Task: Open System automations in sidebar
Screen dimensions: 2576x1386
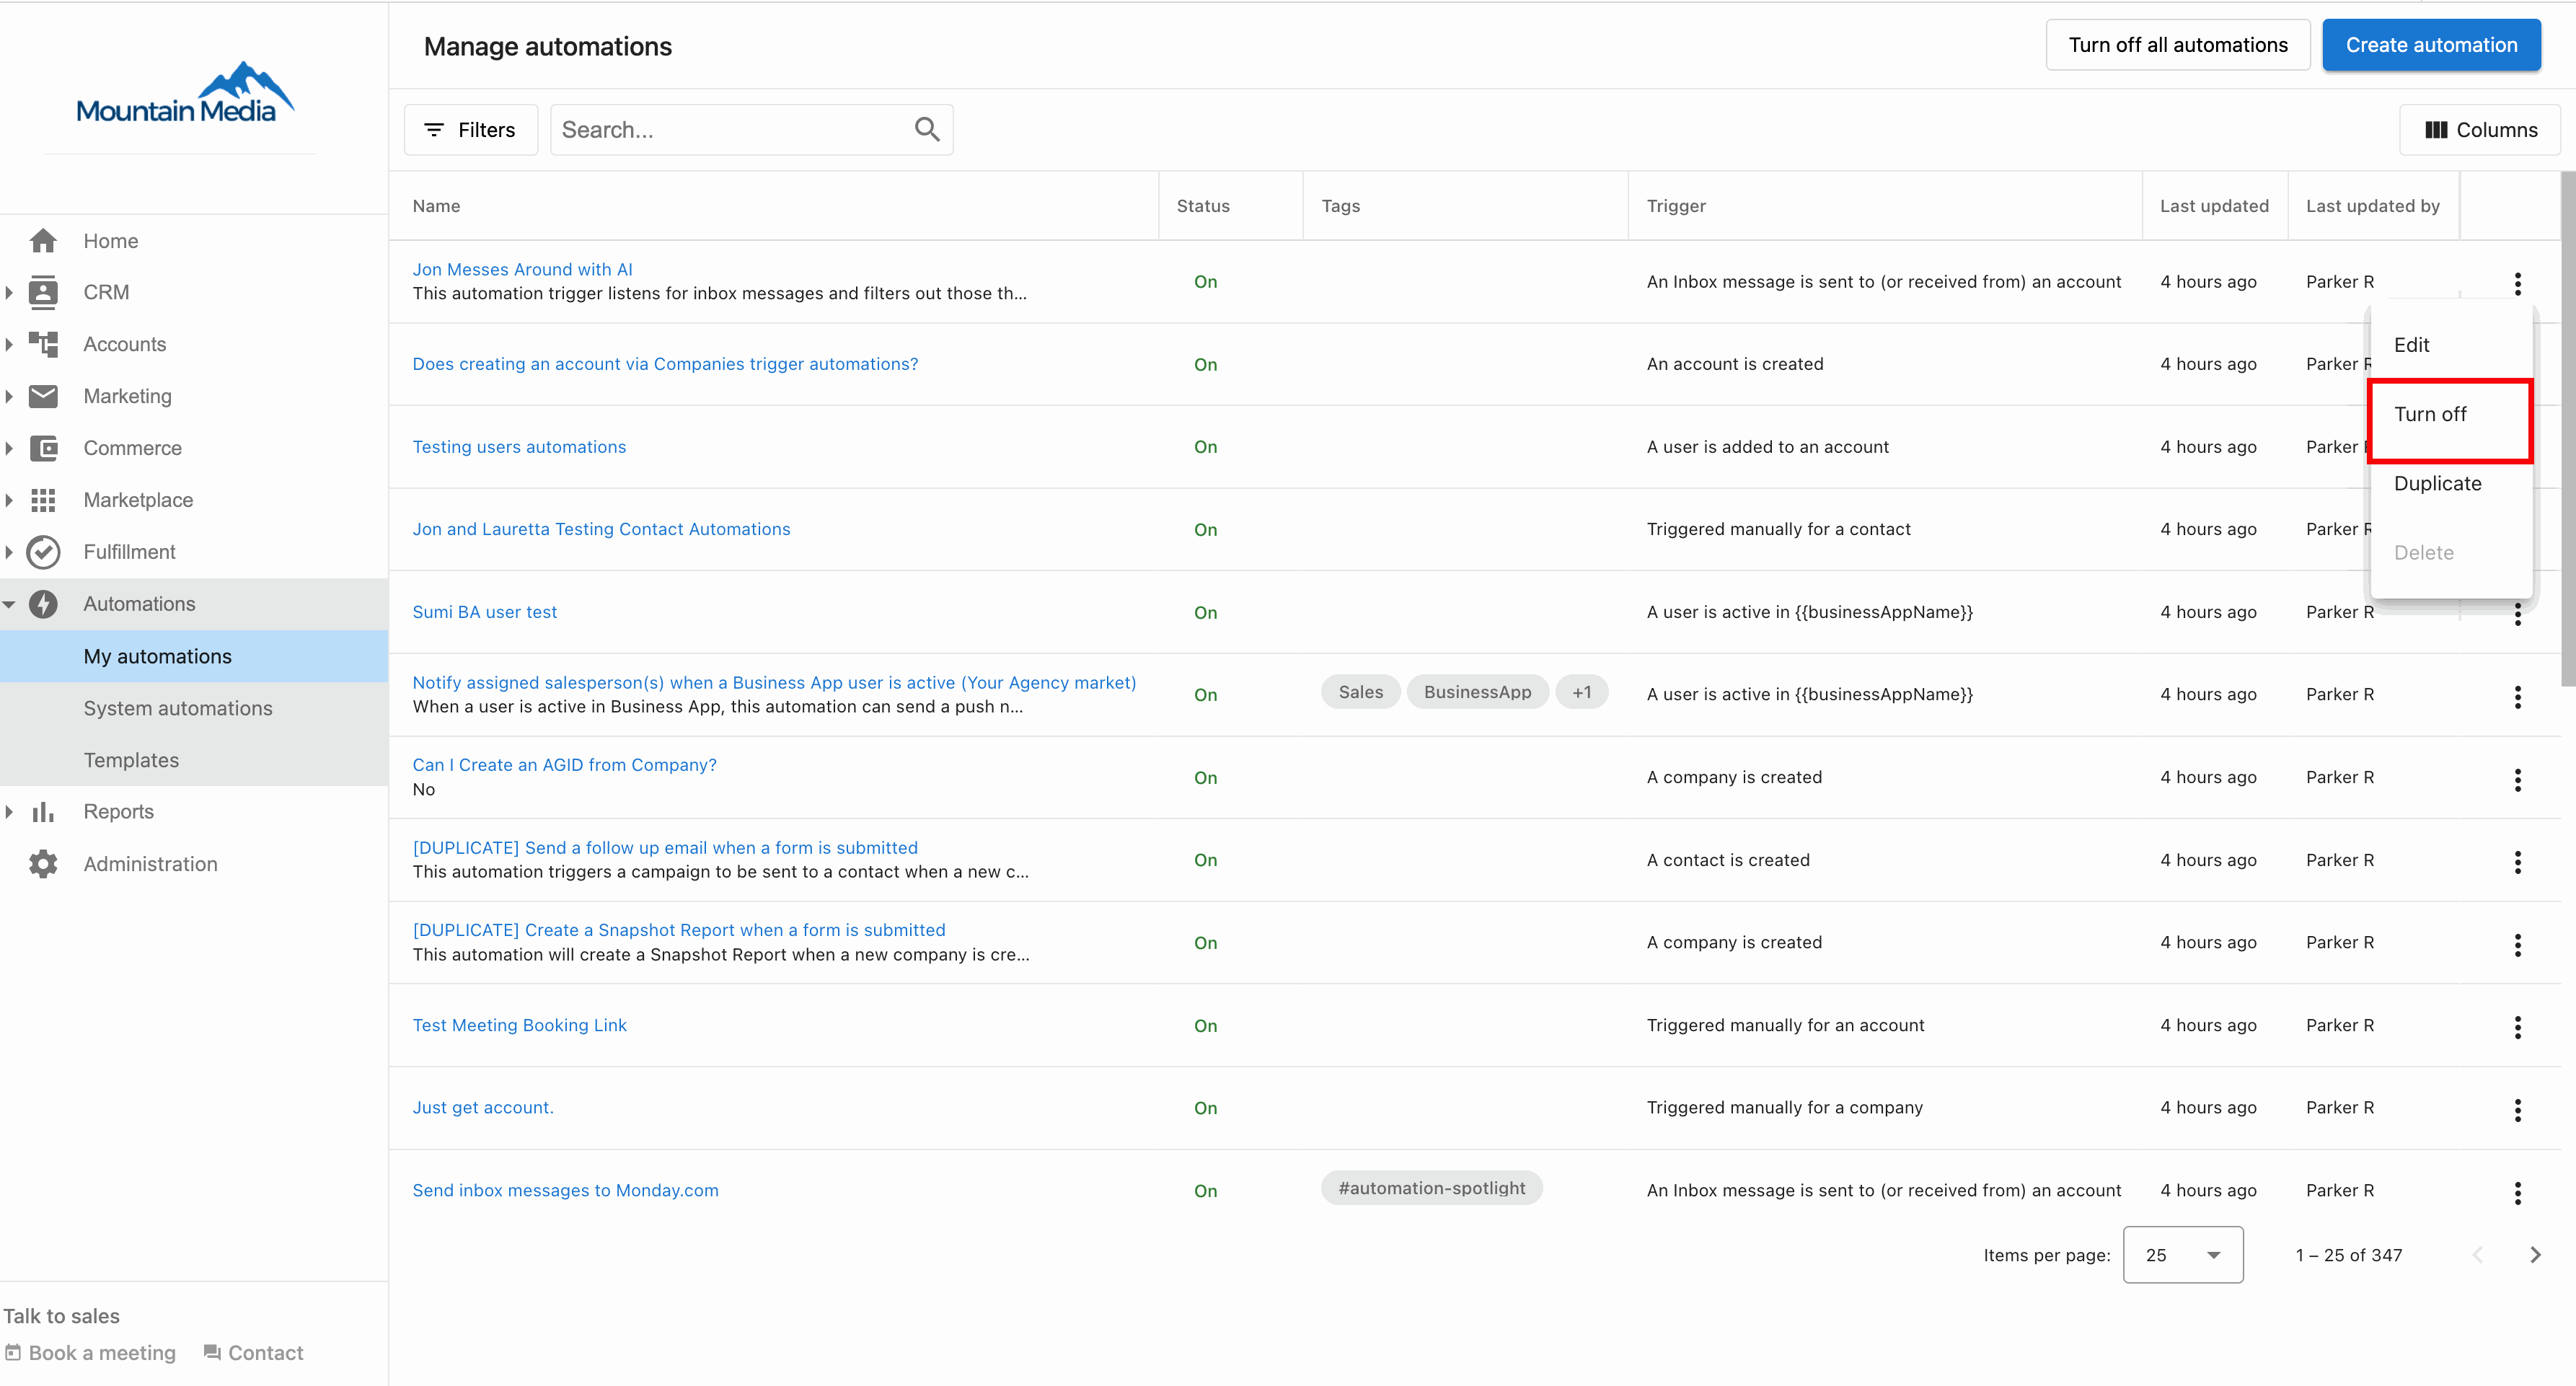Action: pyautogui.click(x=178, y=708)
